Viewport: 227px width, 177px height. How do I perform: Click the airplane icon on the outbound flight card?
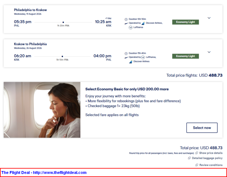coord(126,23)
